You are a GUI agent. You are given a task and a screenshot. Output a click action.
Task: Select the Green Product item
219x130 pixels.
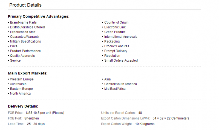115,32
